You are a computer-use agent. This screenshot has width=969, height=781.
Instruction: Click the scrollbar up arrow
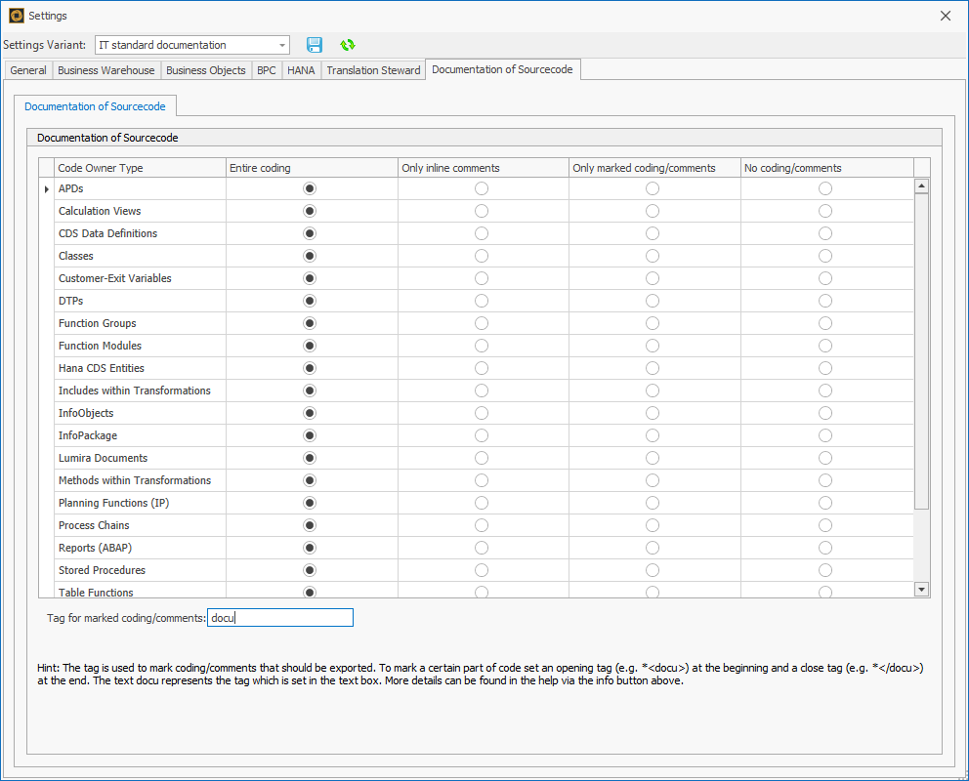(920, 185)
